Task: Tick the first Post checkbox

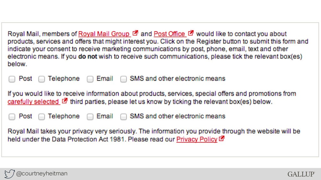Action: click(x=12, y=79)
